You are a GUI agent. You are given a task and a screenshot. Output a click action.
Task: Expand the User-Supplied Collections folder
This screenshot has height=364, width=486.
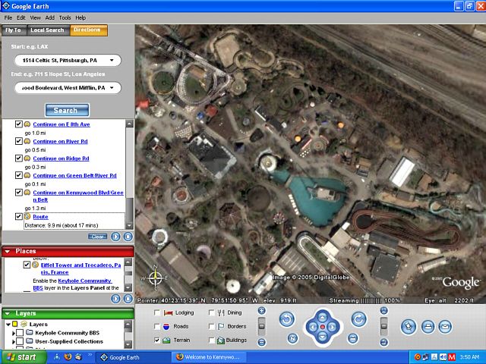14,342
